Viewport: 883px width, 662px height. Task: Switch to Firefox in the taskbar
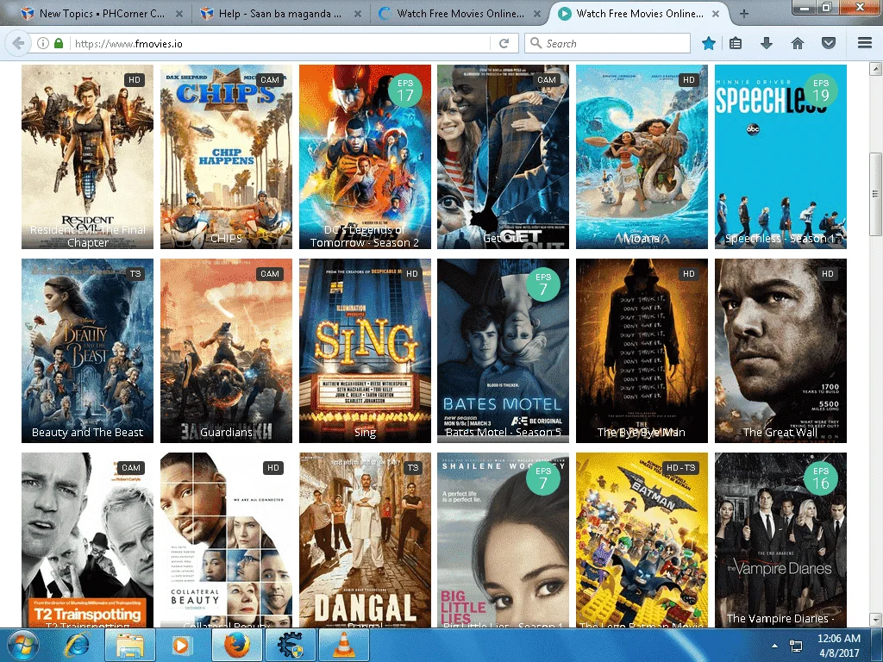point(236,645)
